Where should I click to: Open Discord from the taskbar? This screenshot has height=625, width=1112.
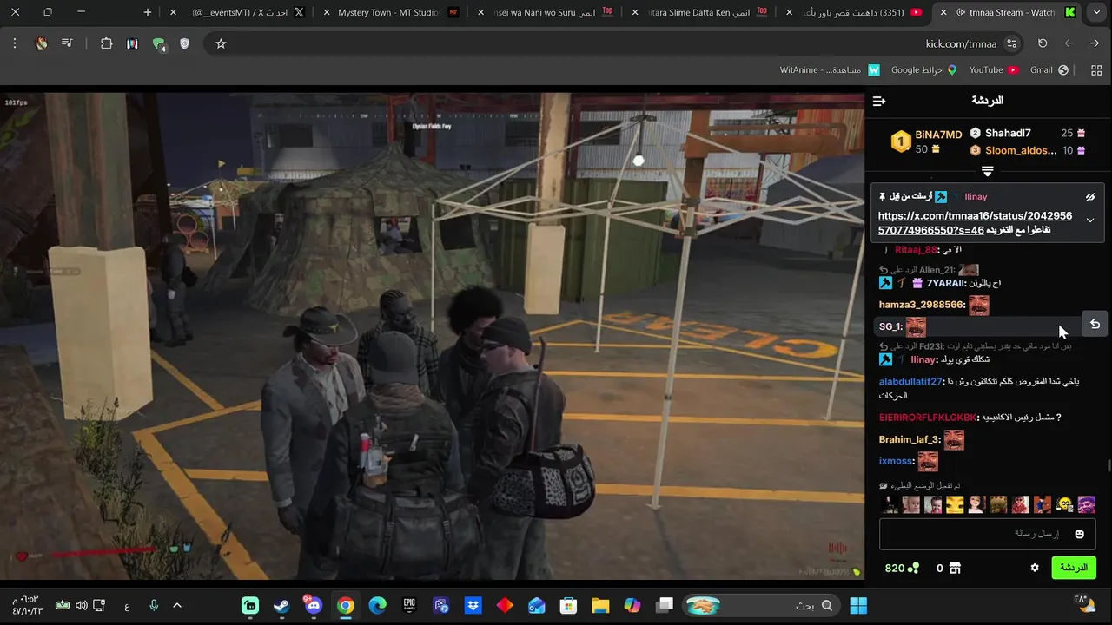click(314, 605)
